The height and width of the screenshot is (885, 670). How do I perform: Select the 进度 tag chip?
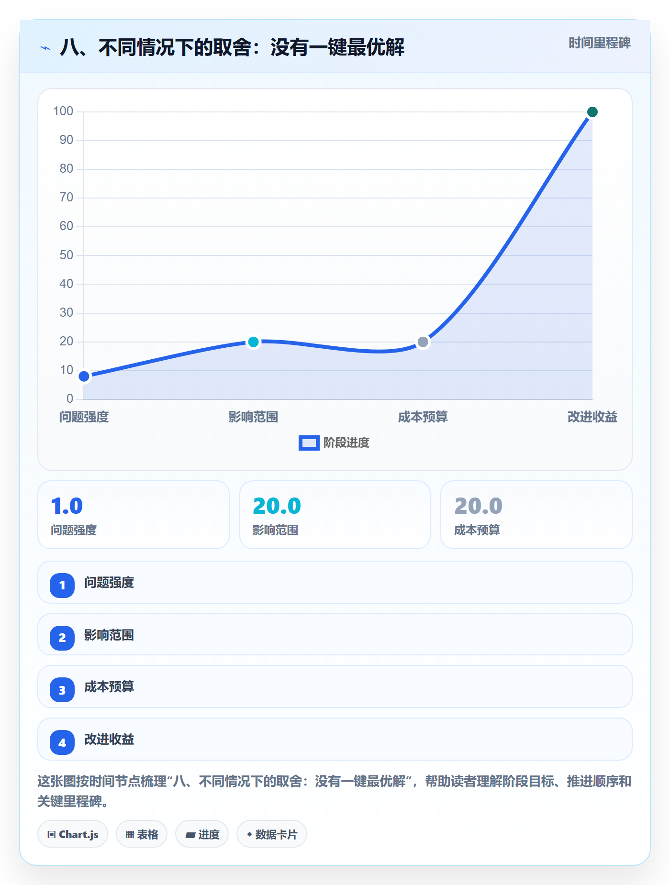pos(202,834)
